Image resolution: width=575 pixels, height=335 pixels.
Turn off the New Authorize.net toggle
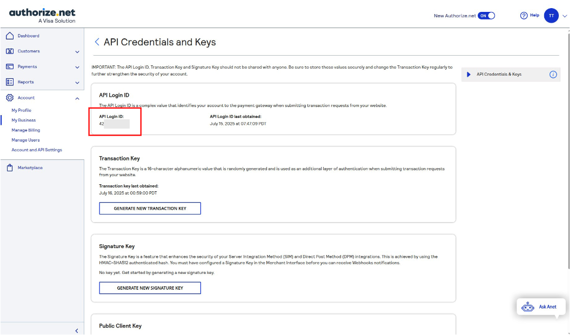point(486,15)
